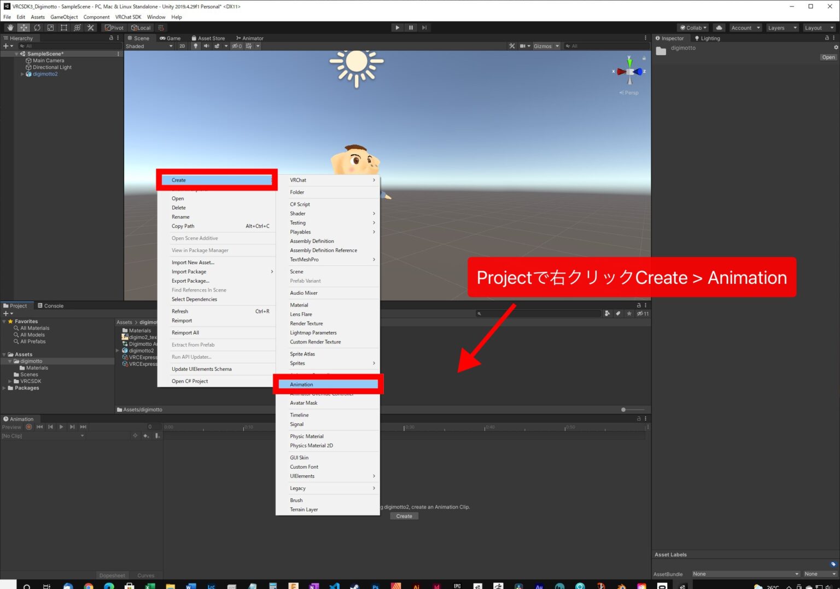Click the Open button in the Inspector
The height and width of the screenshot is (589, 840).
tap(828, 57)
